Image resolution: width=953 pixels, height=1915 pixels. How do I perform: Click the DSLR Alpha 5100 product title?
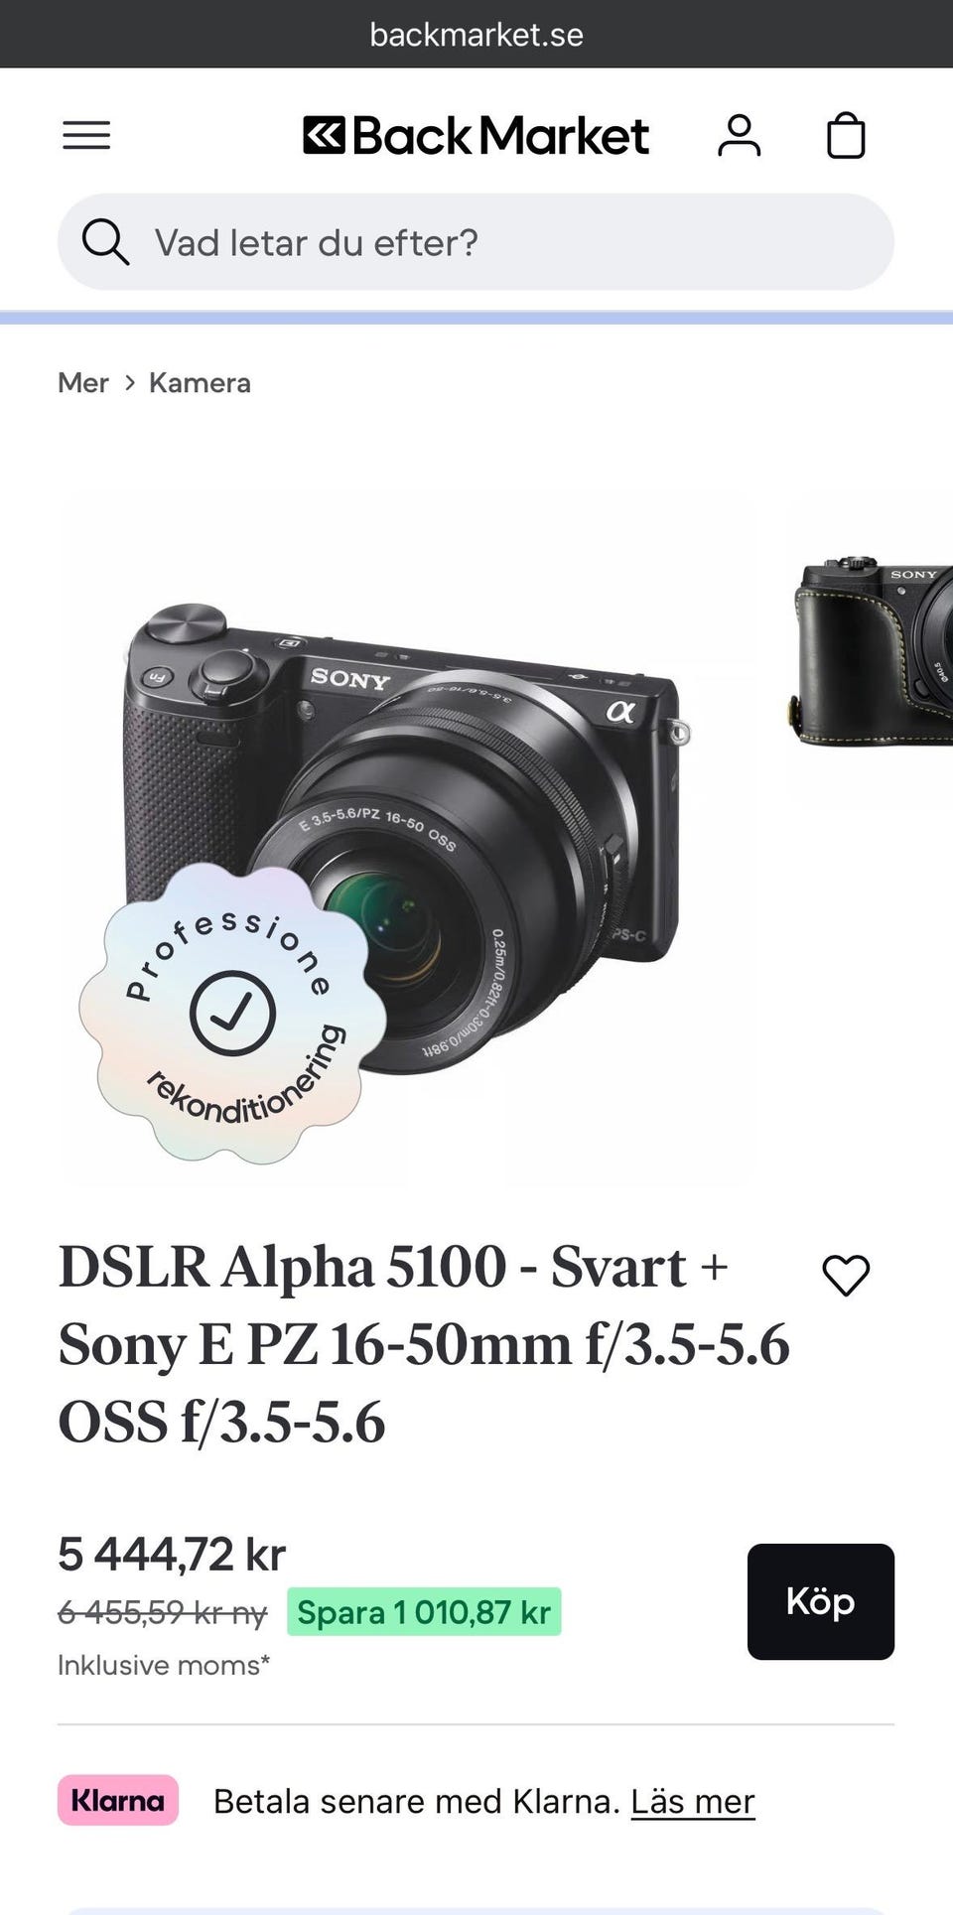[424, 1344]
